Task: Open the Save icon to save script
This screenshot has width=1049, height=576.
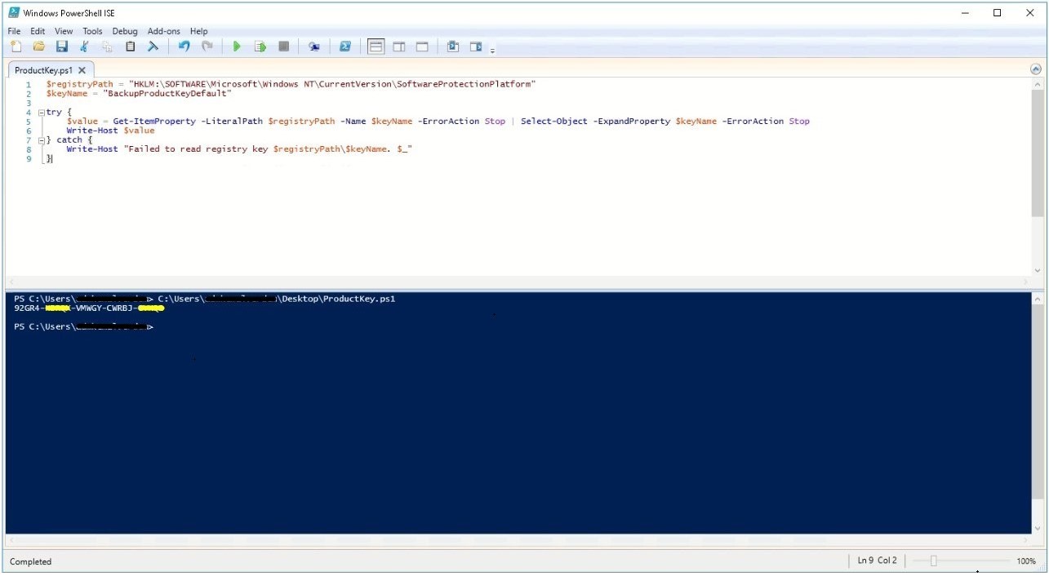Action: click(61, 47)
